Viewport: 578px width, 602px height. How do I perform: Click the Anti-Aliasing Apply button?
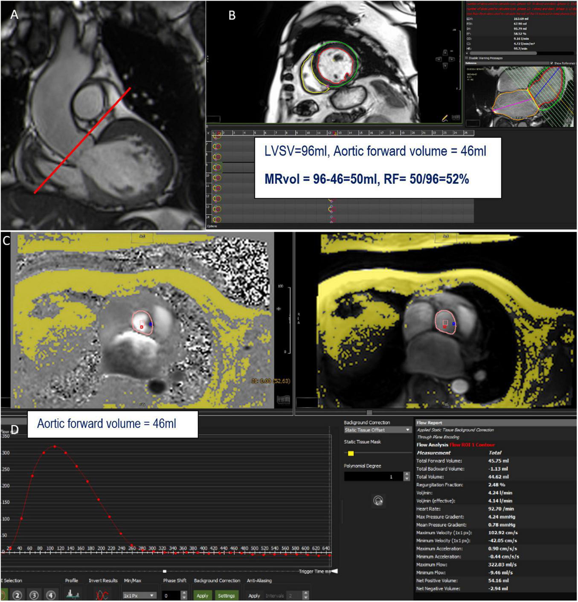254,596
